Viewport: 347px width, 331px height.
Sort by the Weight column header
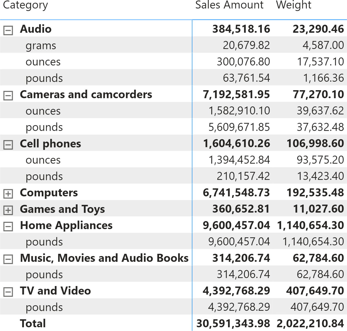pyautogui.click(x=294, y=5)
